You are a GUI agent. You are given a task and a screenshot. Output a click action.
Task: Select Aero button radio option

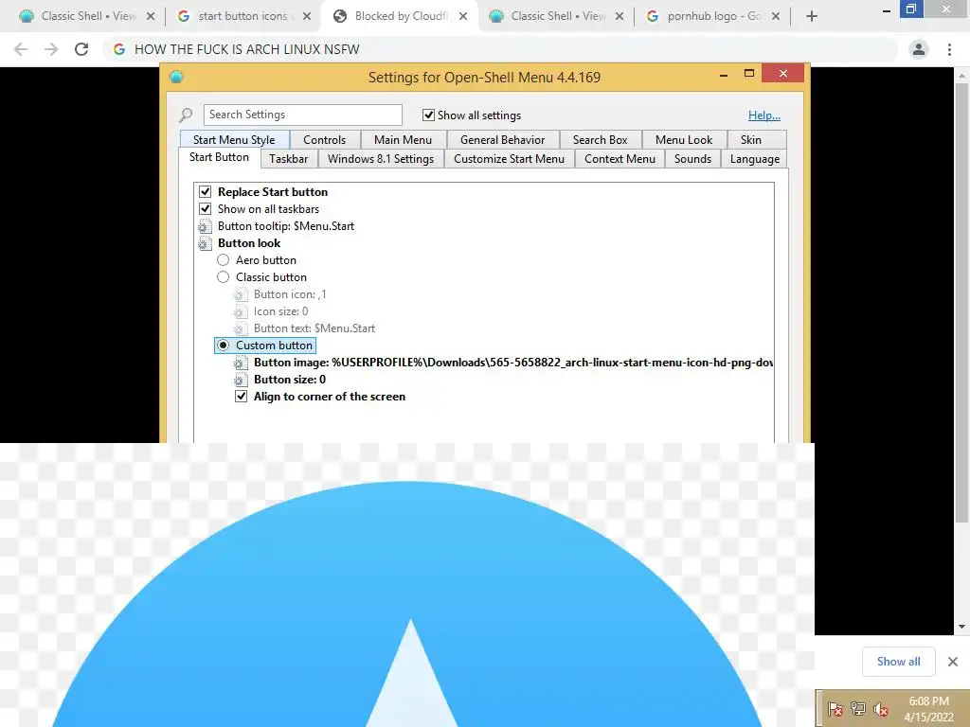pos(224,260)
